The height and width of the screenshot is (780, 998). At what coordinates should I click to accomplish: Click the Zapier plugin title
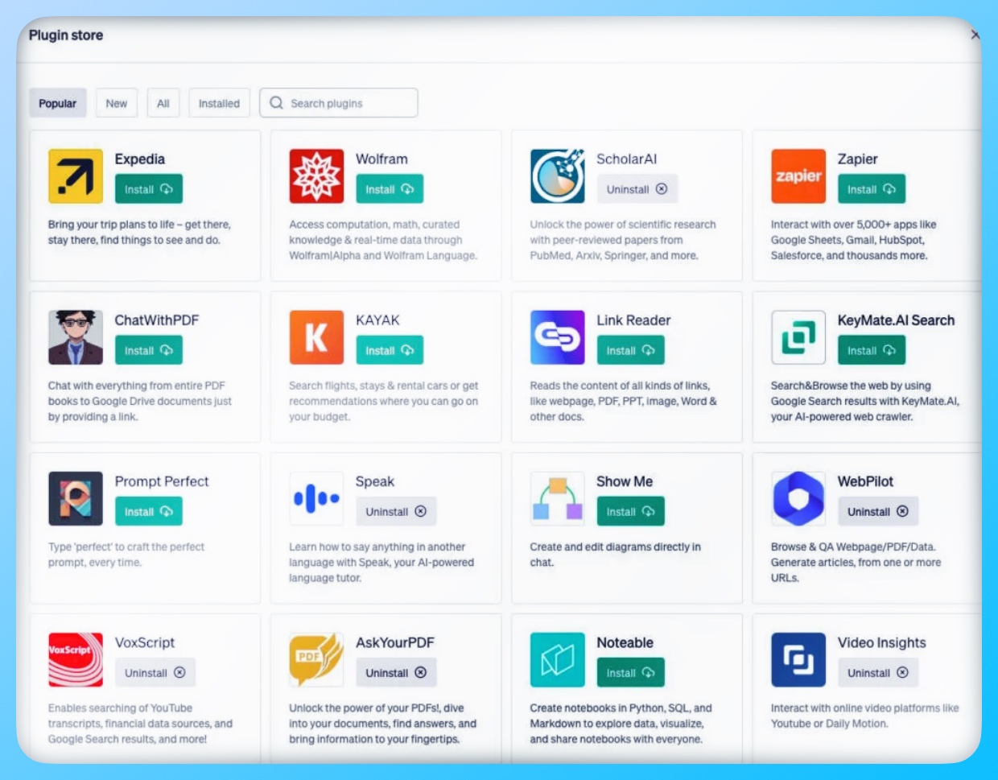pos(858,159)
